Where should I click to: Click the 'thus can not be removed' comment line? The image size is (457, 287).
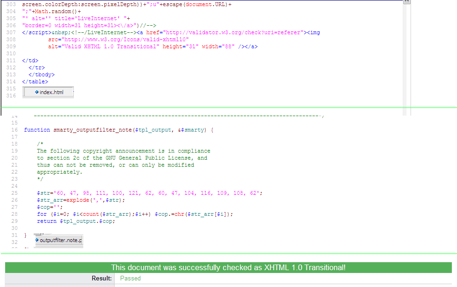(x=116, y=165)
